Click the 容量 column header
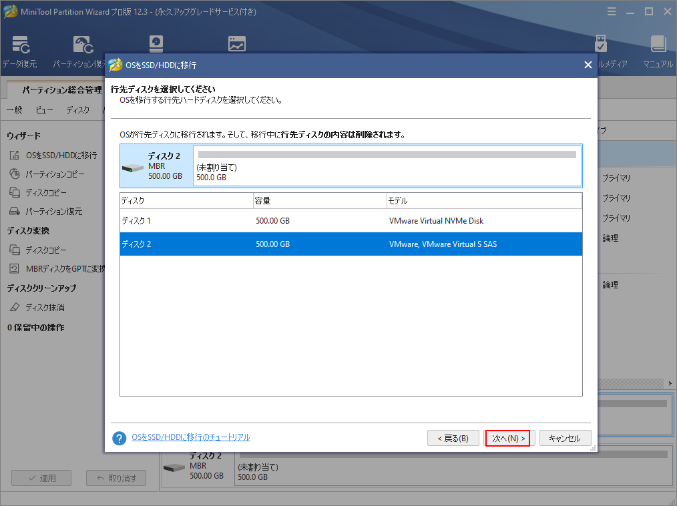The image size is (677, 506). [320, 201]
